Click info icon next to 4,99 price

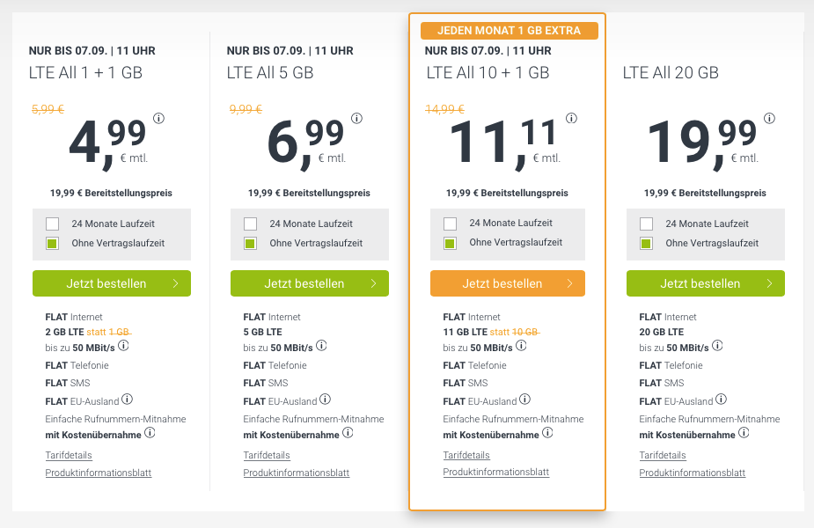159,119
